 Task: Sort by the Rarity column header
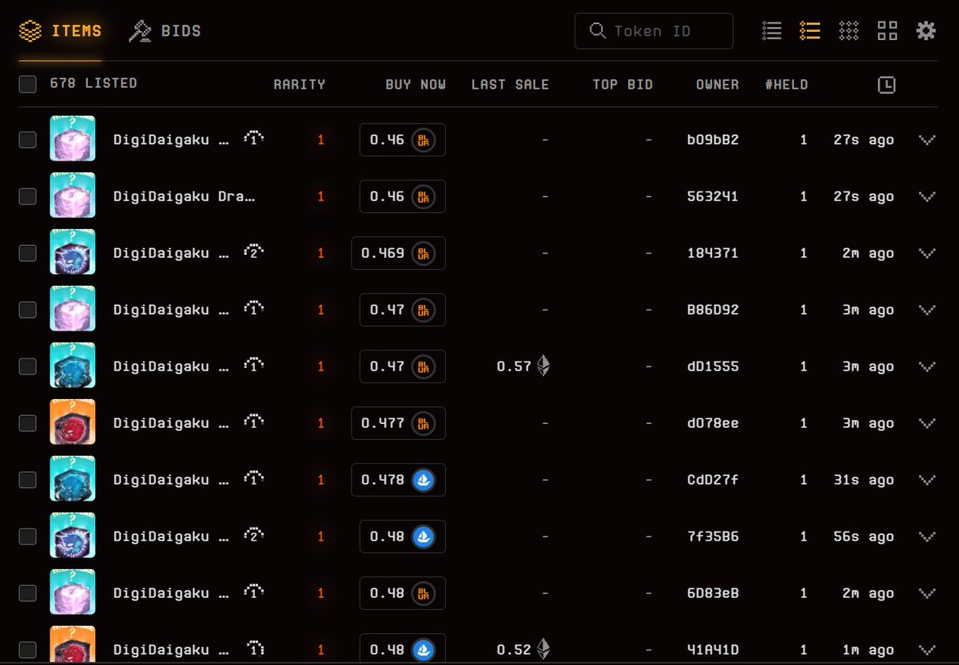pyautogui.click(x=299, y=84)
